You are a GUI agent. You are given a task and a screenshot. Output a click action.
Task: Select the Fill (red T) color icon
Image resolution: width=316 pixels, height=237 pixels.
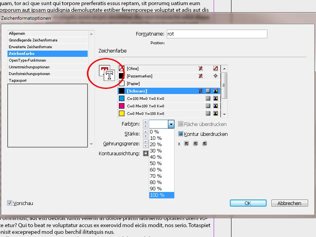(103, 69)
